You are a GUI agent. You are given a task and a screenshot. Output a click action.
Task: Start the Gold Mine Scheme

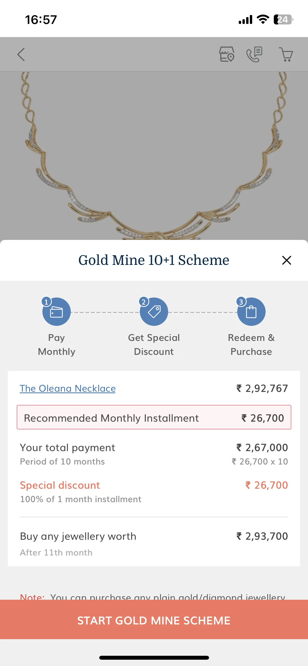point(154,620)
